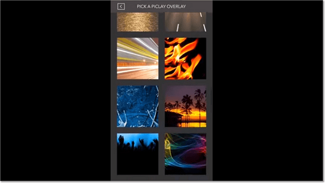The height and width of the screenshot is (183, 325).
Task: Select the shimmering golden surface thumbnail
Action: click(138, 22)
